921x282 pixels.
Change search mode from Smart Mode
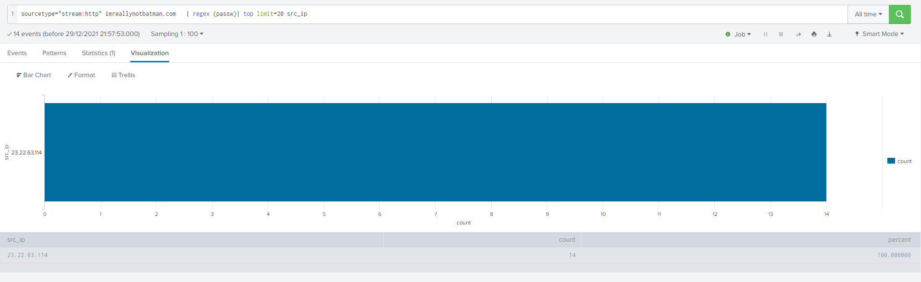point(879,34)
